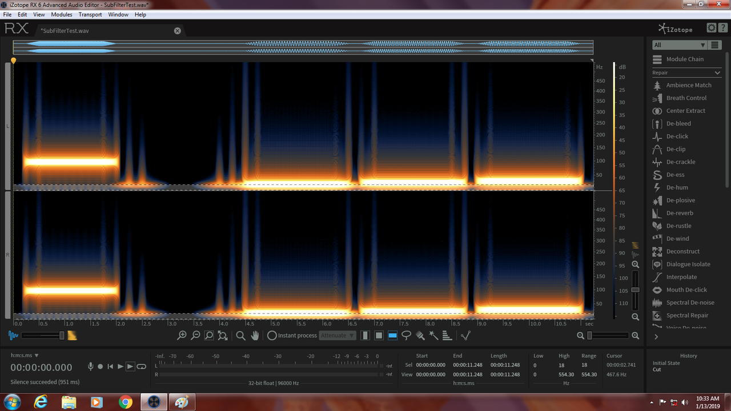The width and height of the screenshot is (731, 411).
Task: Adjust waveform/spectrogram opacity slider
Action: 43,336
